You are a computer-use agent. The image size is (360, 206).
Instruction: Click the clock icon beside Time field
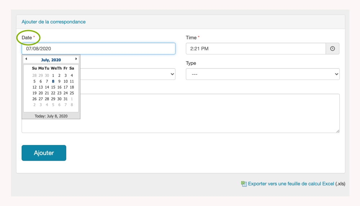click(332, 49)
